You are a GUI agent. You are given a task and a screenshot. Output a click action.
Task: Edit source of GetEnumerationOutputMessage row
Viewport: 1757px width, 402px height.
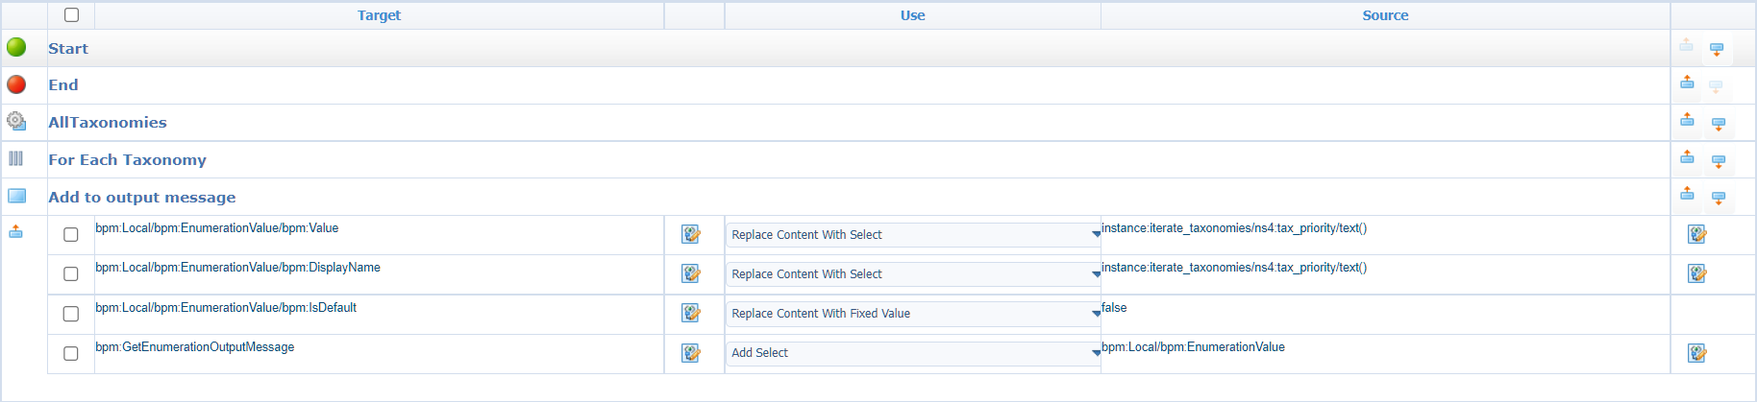point(1696,353)
